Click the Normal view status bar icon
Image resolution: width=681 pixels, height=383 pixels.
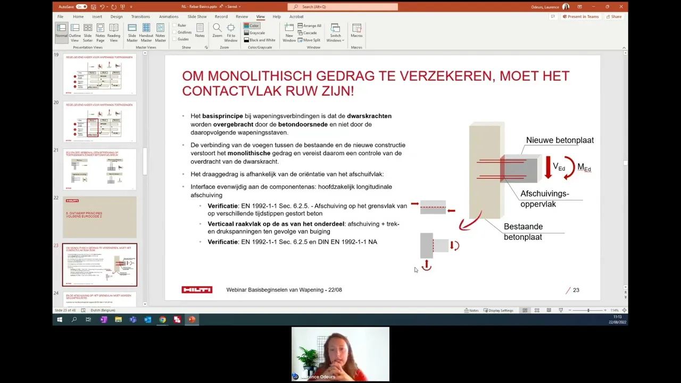pos(525,310)
